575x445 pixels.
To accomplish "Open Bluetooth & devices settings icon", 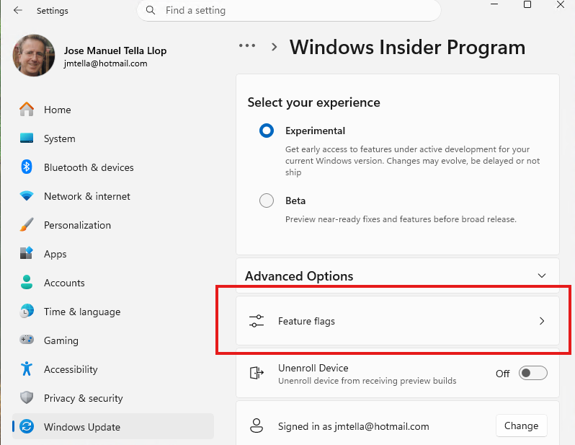I will coord(27,167).
